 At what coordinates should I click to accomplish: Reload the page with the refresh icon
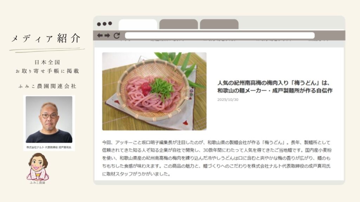click(x=117, y=35)
